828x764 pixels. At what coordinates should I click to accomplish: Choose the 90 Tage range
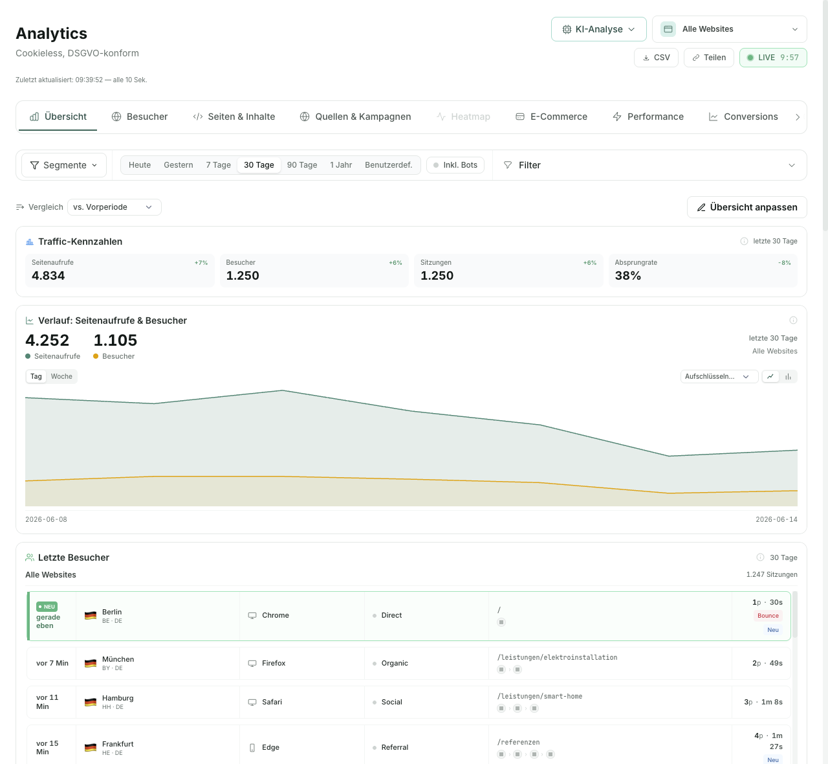(x=302, y=165)
